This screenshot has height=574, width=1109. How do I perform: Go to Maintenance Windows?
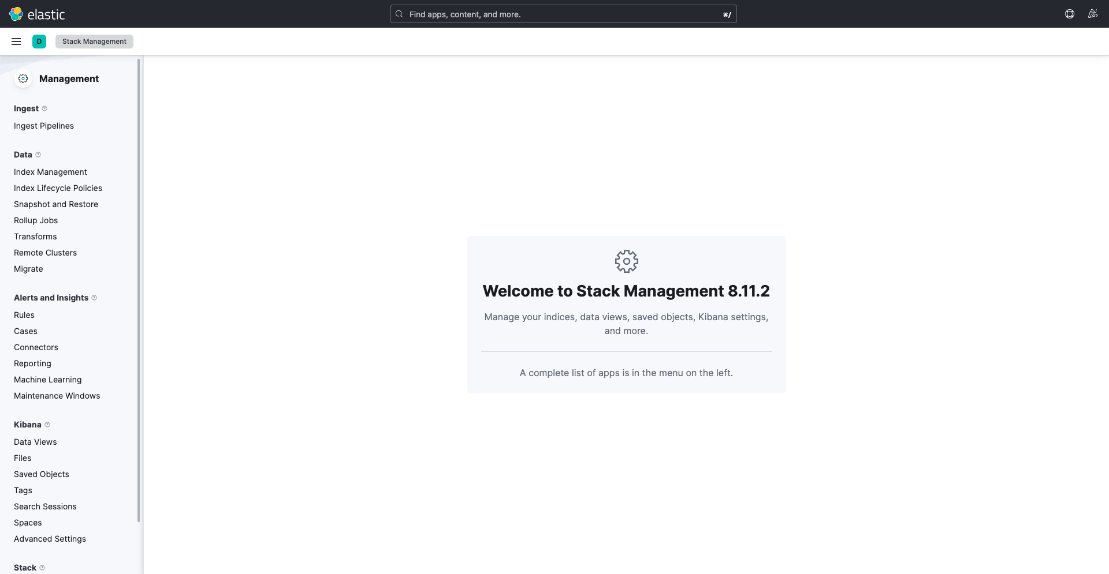click(57, 396)
